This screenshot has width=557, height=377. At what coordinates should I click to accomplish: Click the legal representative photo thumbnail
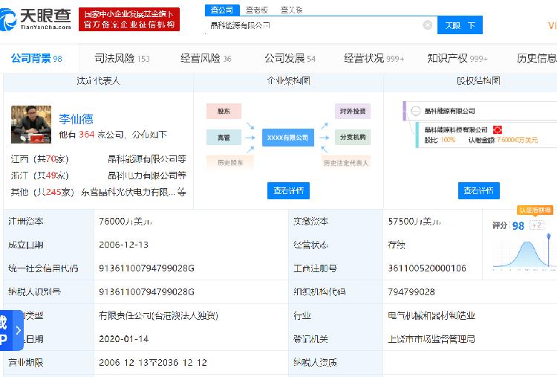pyautogui.click(x=31, y=124)
